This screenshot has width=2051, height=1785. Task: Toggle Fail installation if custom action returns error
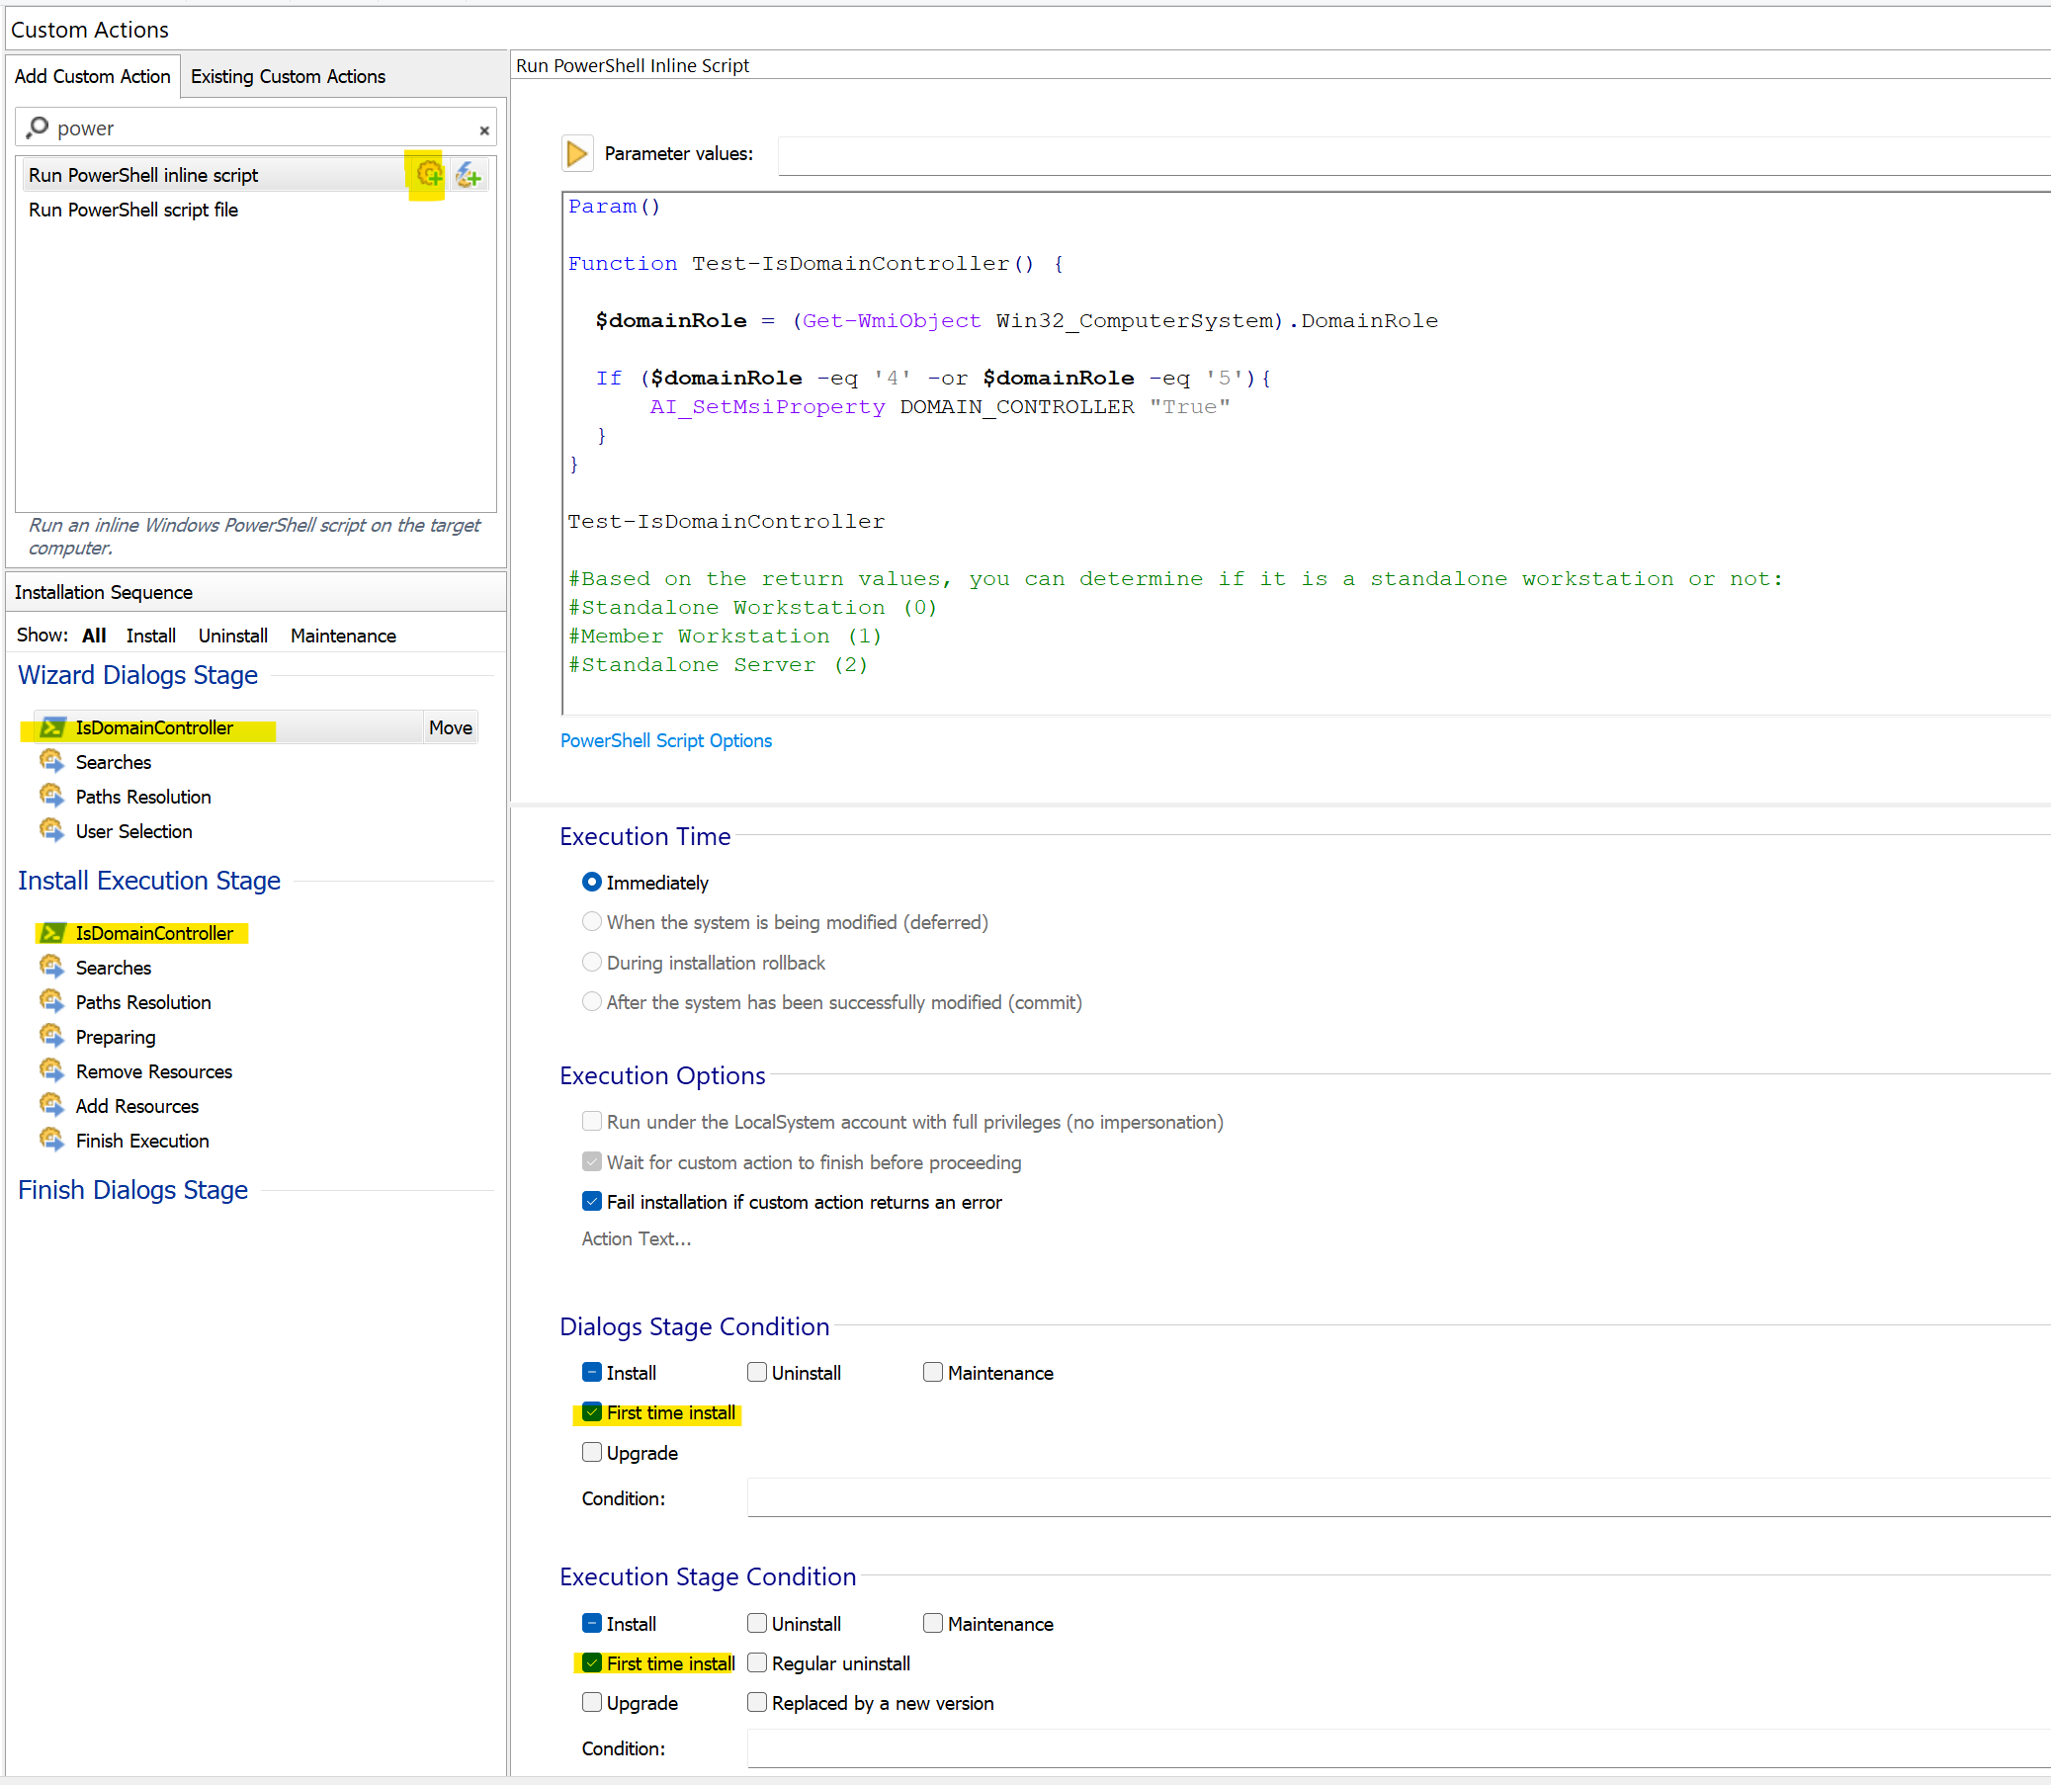coord(592,1202)
